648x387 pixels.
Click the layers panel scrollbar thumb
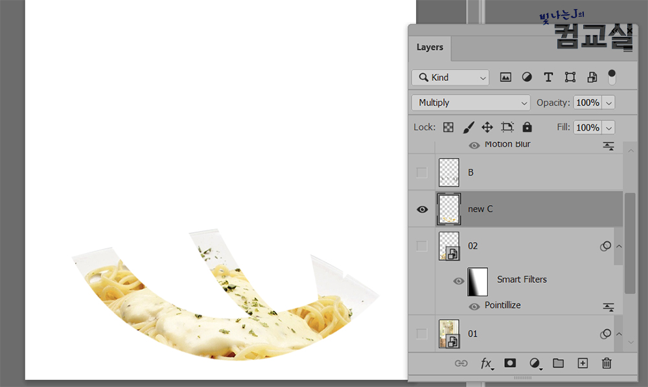(629, 243)
